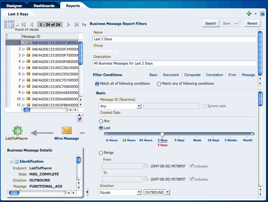The width and height of the screenshot is (268, 202).
Task: Select Range created date option
Action: pyautogui.click(x=101, y=153)
